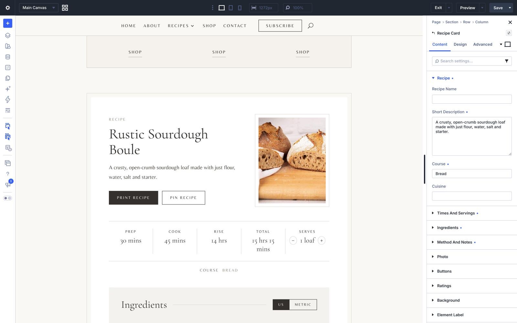The height and width of the screenshot is (323, 517).
Task: Click the duplicate pages icon in sidebar
Action: click(x=8, y=78)
